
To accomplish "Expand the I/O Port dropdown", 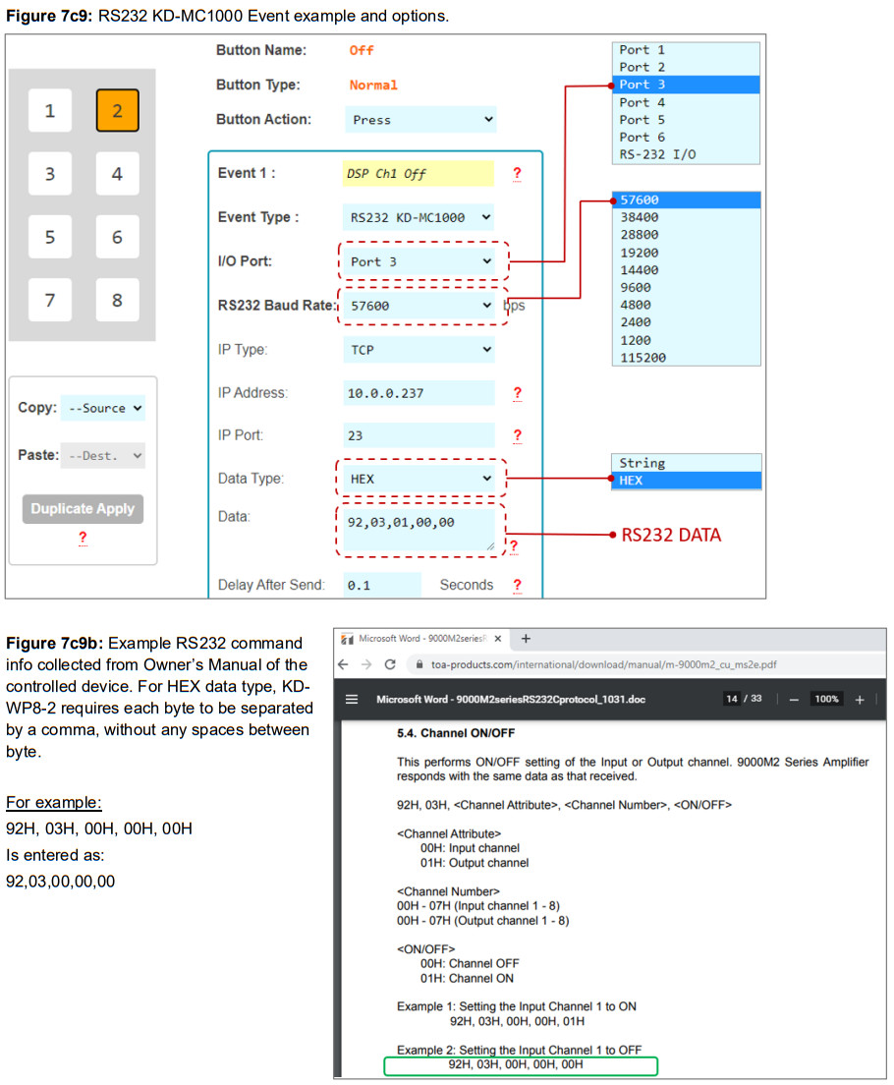I will coord(419,261).
